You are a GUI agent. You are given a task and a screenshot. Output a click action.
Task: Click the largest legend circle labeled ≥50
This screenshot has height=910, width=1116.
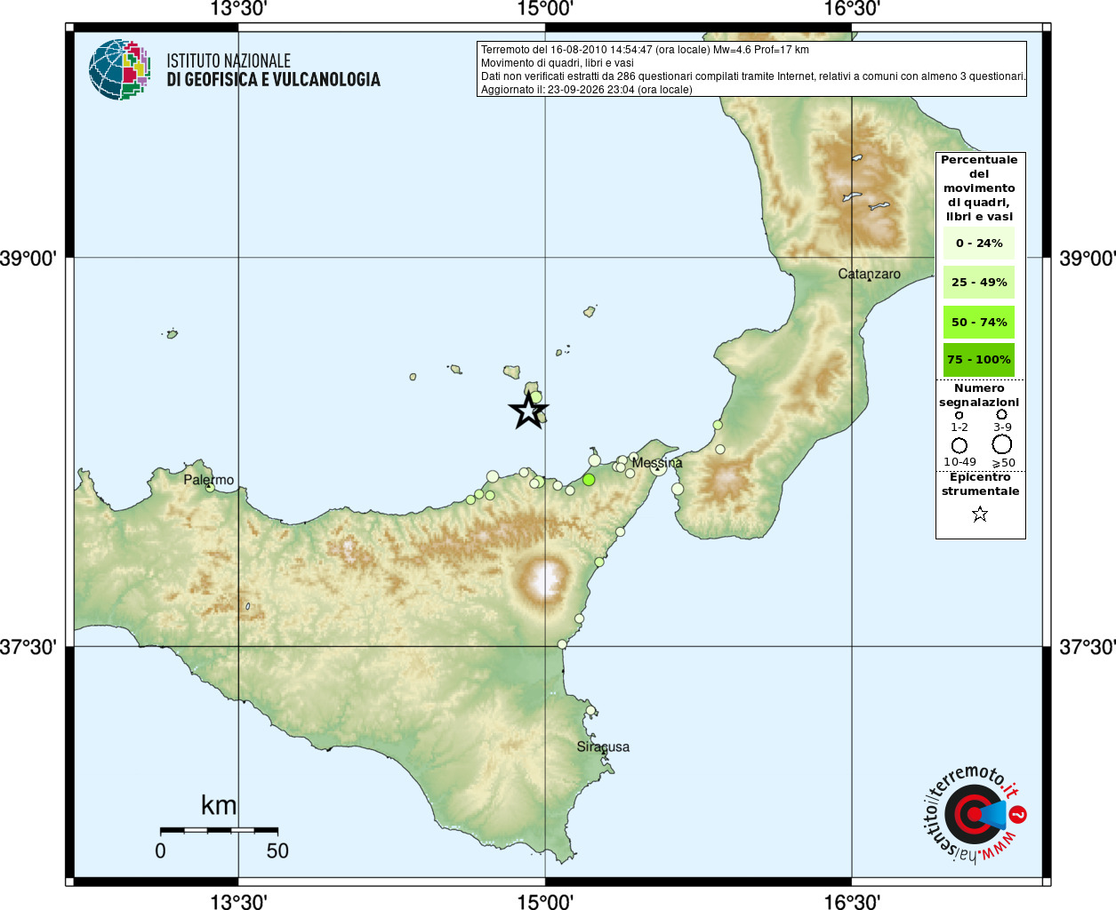(1002, 444)
